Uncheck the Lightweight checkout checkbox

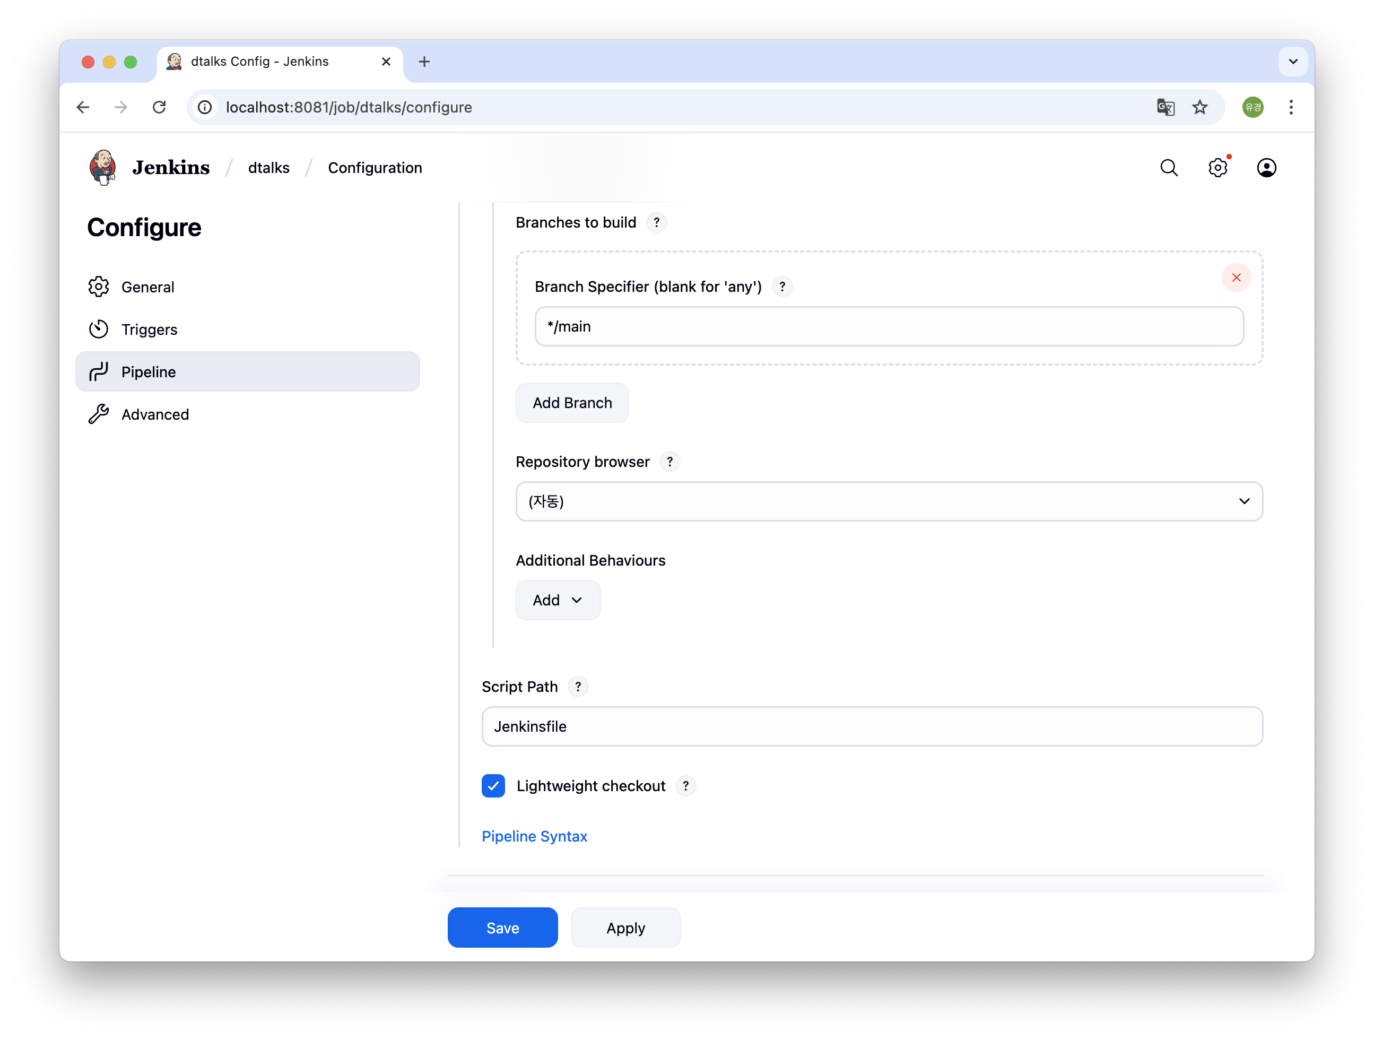(493, 786)
